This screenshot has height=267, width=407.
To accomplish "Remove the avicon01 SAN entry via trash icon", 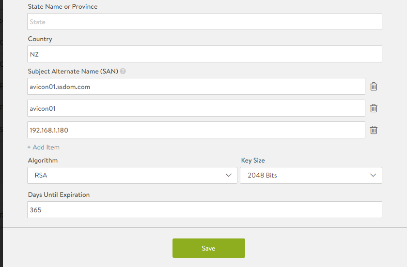I will (374, 108).
